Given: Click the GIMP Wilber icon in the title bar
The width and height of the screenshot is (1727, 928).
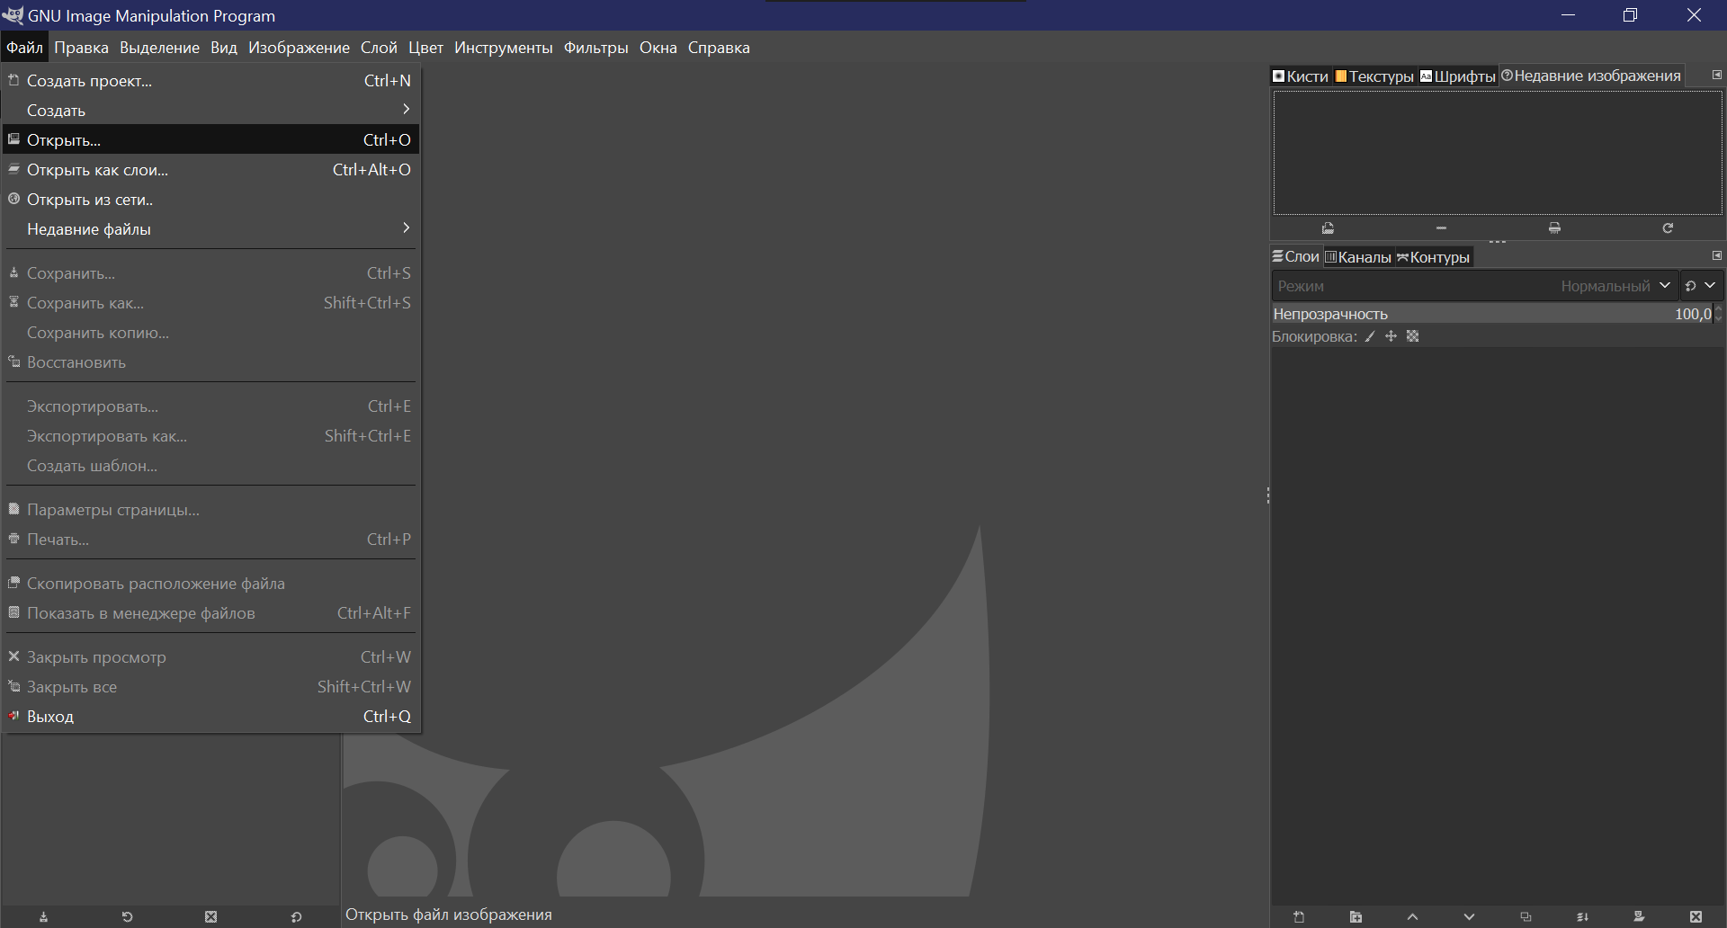Looking at the screenshot, I should point(13,15).
